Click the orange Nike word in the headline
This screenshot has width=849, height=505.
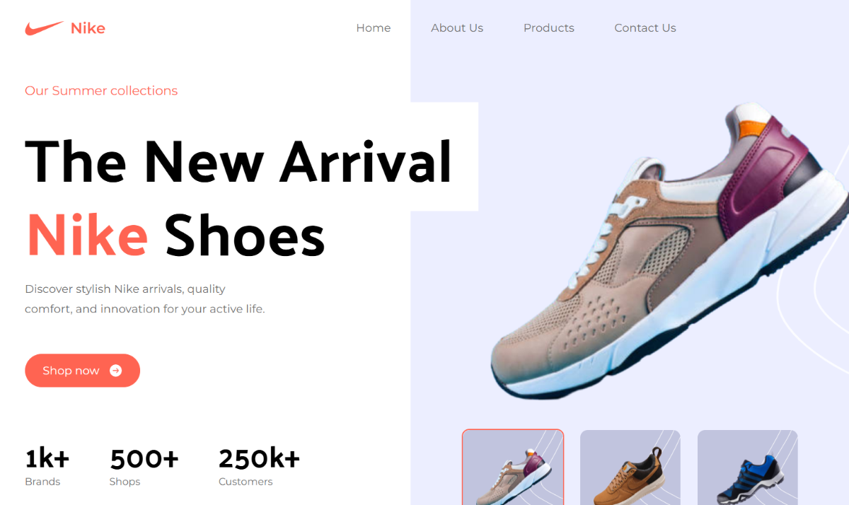[x=87, y=235]
